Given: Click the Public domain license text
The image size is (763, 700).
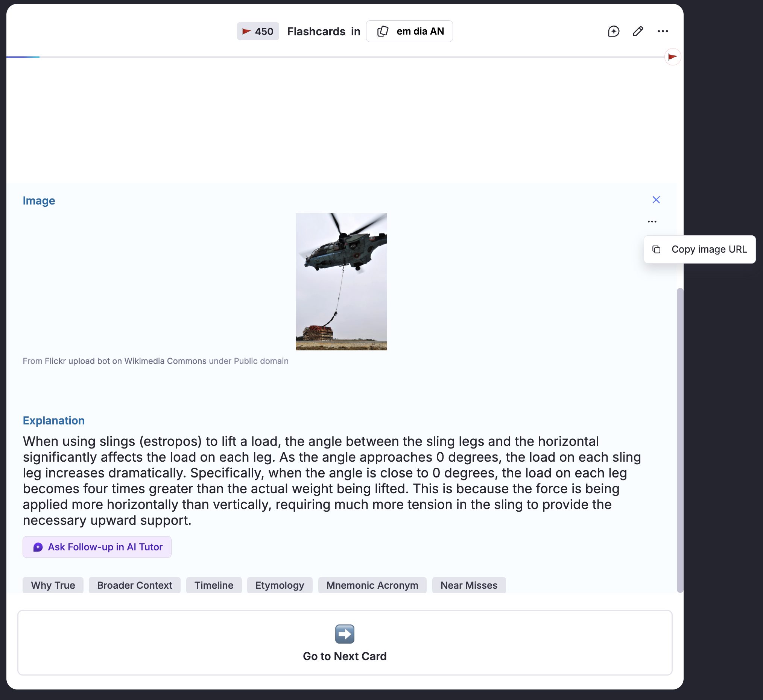Looking at the screenshot, I should (261, 361).
